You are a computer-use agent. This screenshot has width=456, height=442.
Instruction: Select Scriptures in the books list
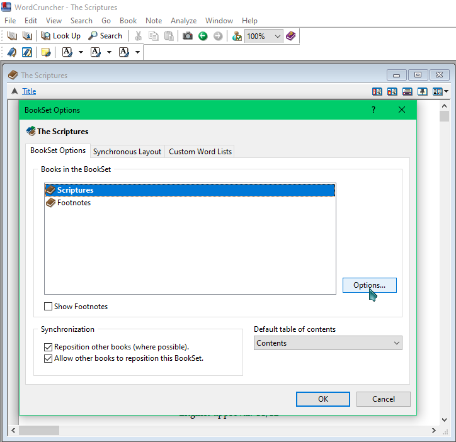[x=190, y=190]
